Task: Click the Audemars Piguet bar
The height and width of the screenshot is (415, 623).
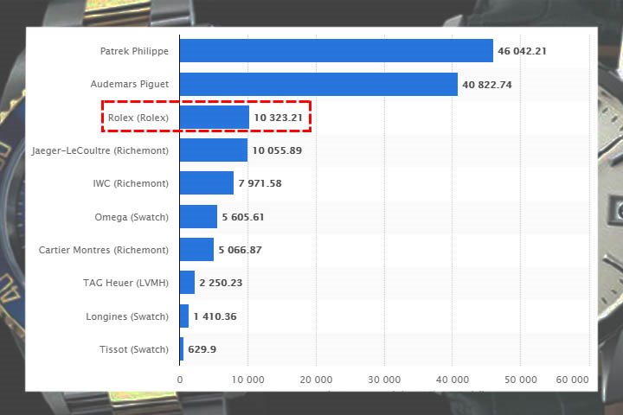Action: (x=318, y=84)
